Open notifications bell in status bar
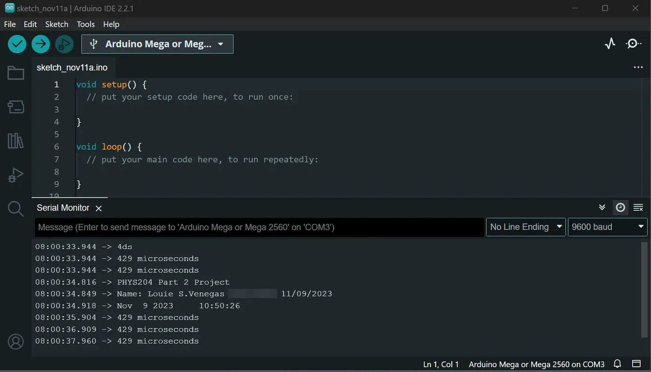Viewport: 651px width, 372px height. coord(618,364)
